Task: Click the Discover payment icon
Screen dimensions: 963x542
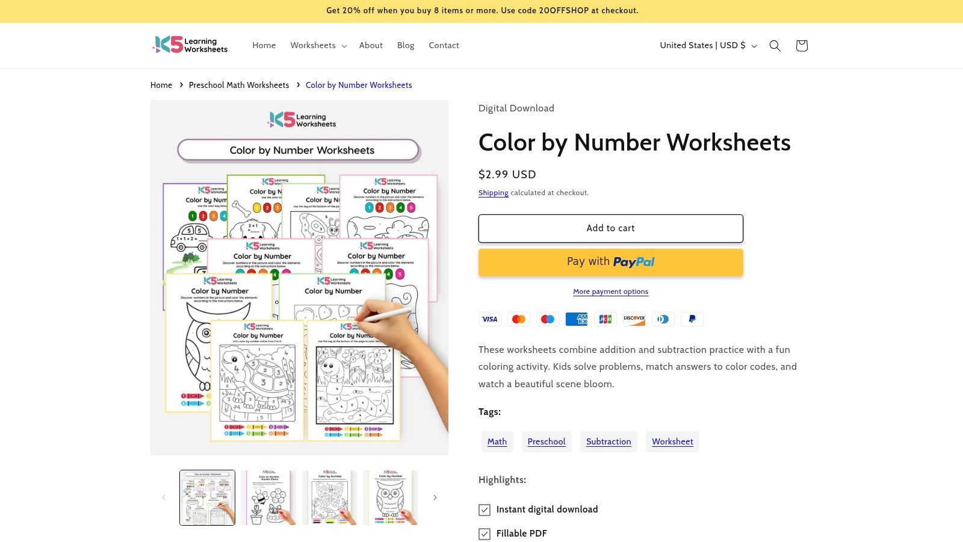Action: tap(634, 319)
